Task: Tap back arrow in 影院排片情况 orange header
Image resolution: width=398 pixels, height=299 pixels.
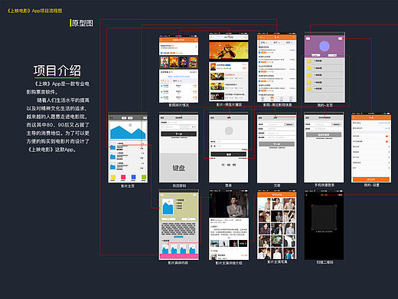Action: (161, 40)
